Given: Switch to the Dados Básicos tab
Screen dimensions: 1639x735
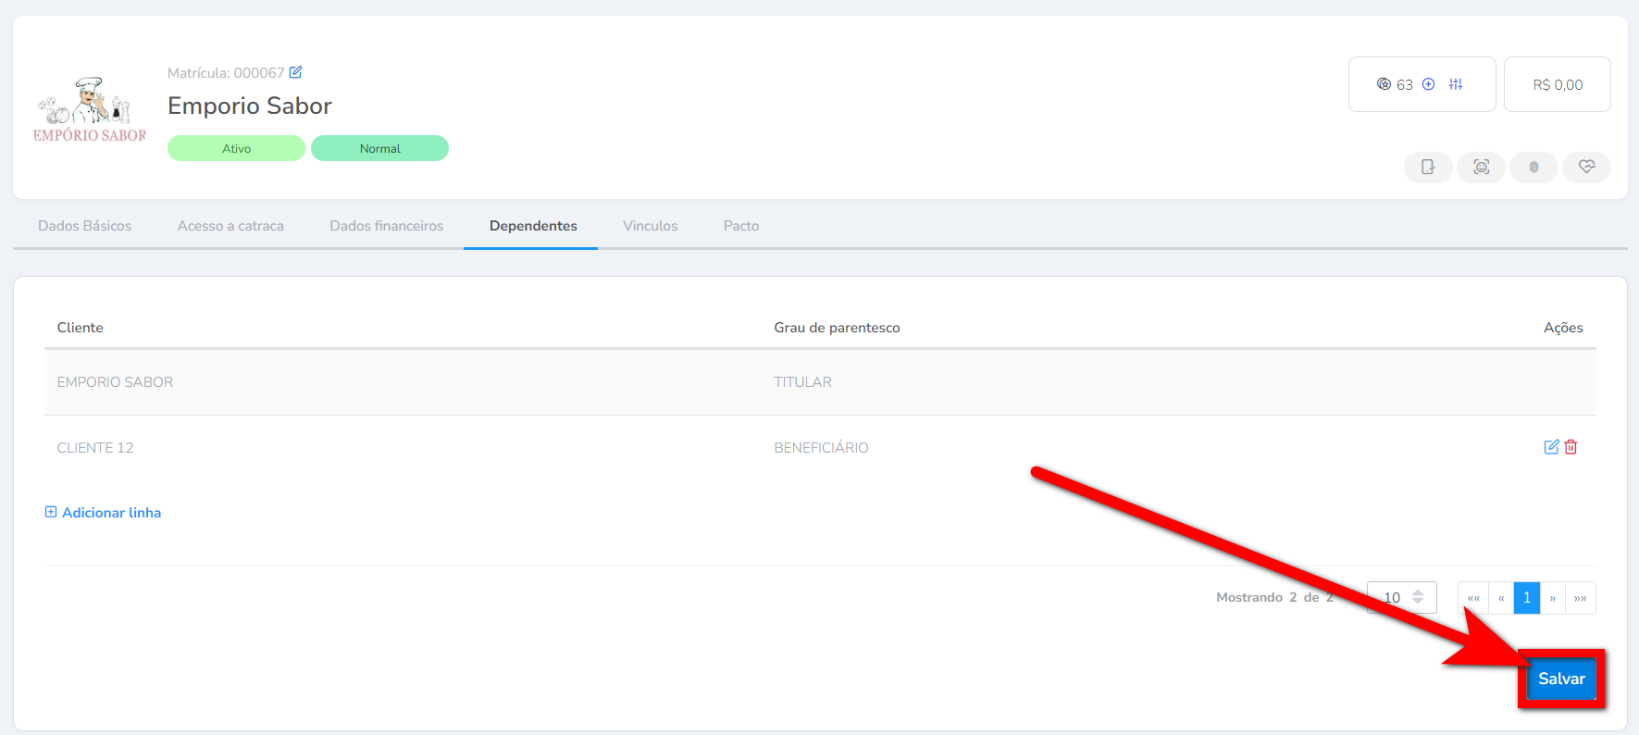Looking at the screenshot, I should coord(84,226).
